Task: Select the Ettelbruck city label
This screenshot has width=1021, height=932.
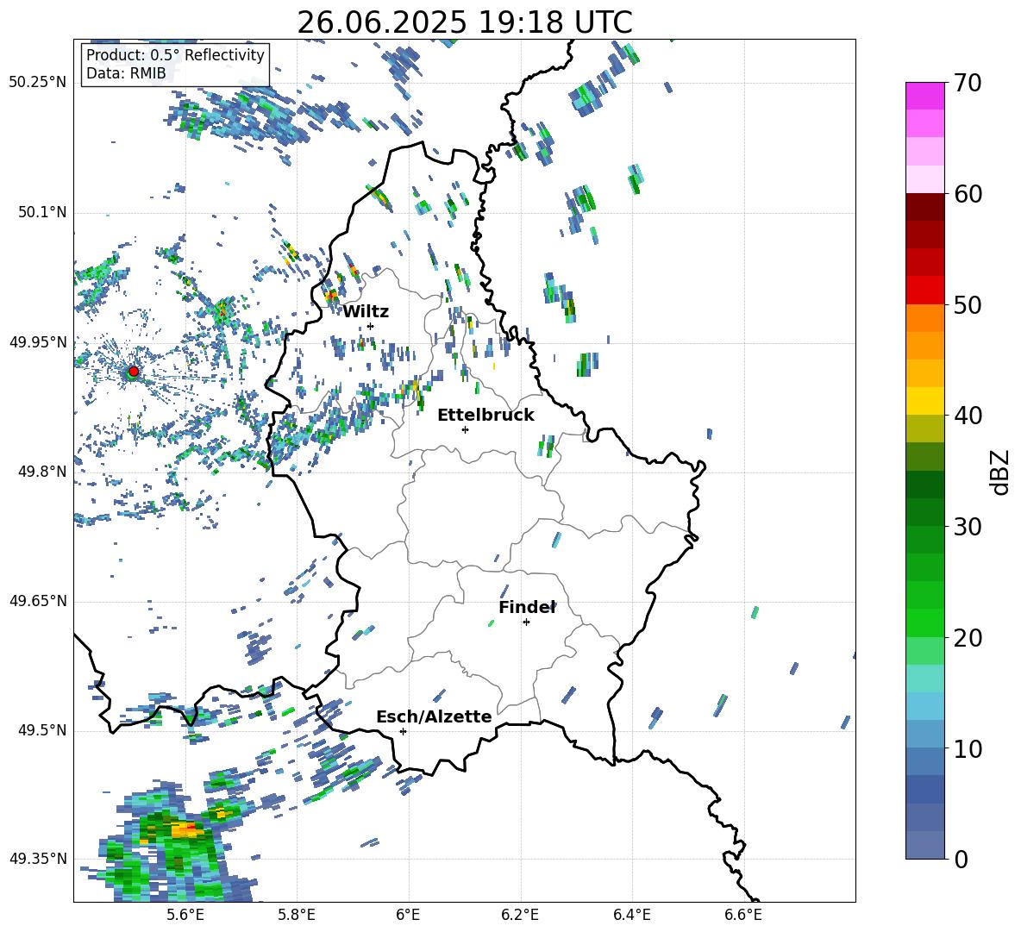Action: [485, 415]
